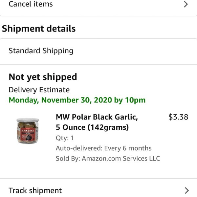Click the red Black Garlic label on jar
The width and height of the screenshot is (197, 197).
(x=28, y=134)
